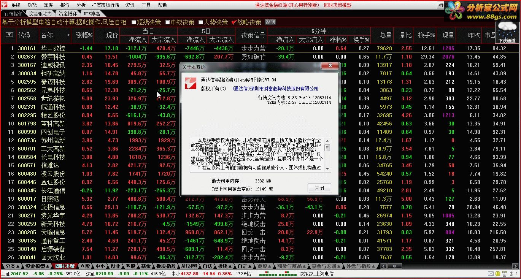
Task: Click the dialog text scrollbar down arrow
Action: click(327, 170)
